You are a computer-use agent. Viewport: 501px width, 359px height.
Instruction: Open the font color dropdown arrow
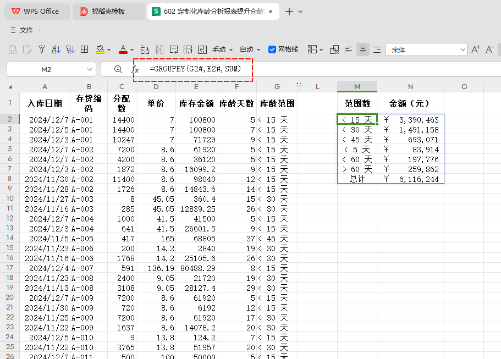click(x=132, y=50)
